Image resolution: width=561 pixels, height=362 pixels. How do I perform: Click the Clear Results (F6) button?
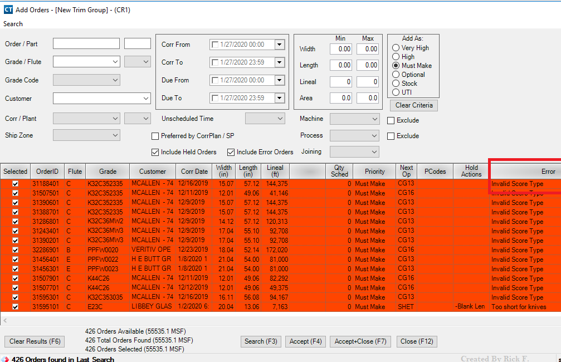[34, 342]
